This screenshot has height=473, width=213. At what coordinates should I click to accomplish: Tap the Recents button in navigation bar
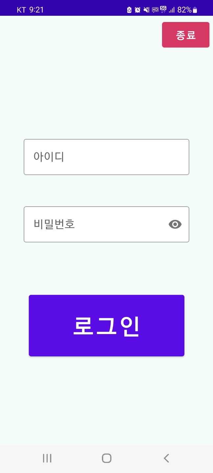47,458
